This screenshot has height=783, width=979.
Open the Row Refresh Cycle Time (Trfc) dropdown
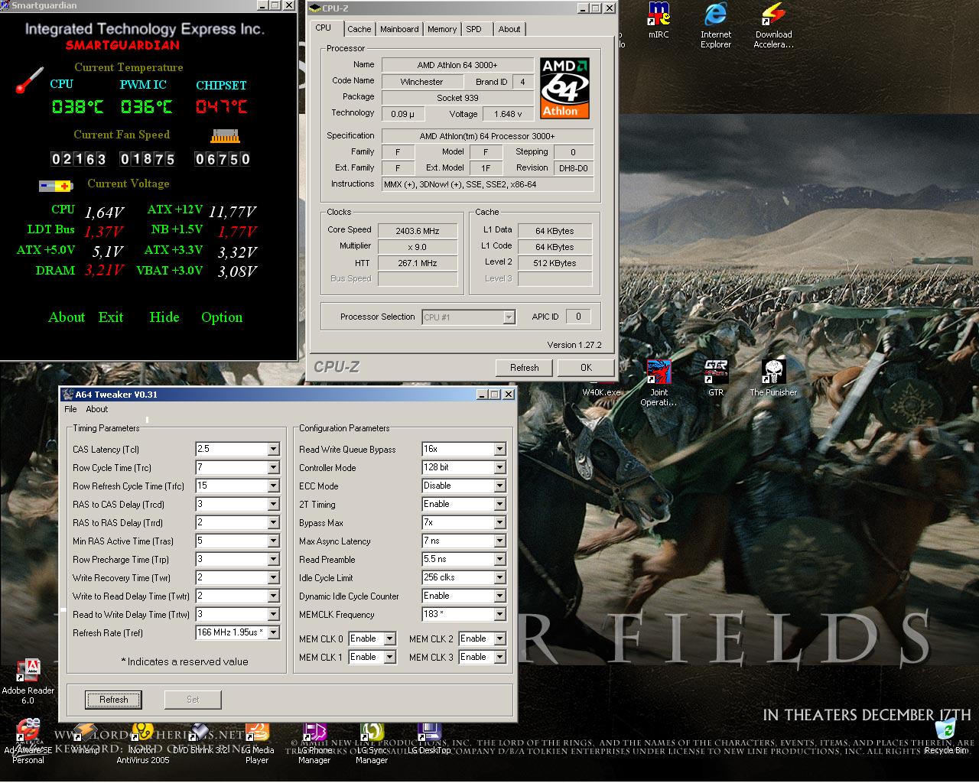(273, 486)
